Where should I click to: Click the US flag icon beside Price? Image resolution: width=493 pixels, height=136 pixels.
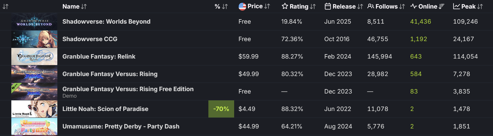242,6
